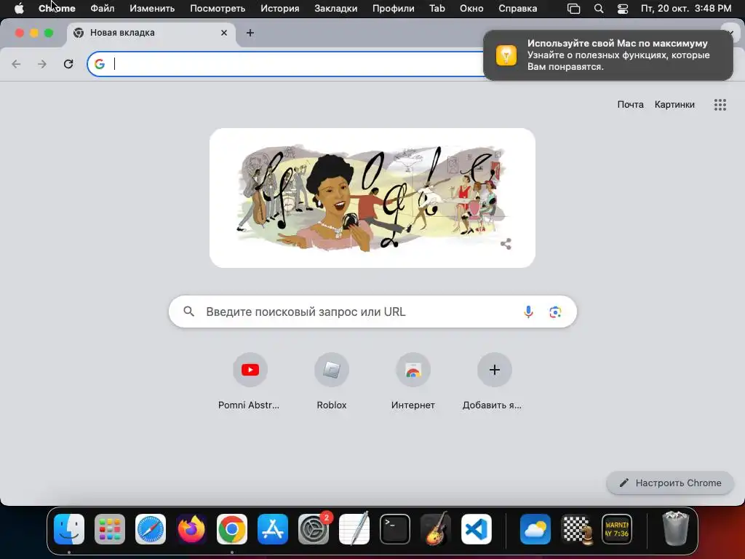Viewport: 745px width, 559px height.
Task: Open the Mac tips notification
Action: 607,55
